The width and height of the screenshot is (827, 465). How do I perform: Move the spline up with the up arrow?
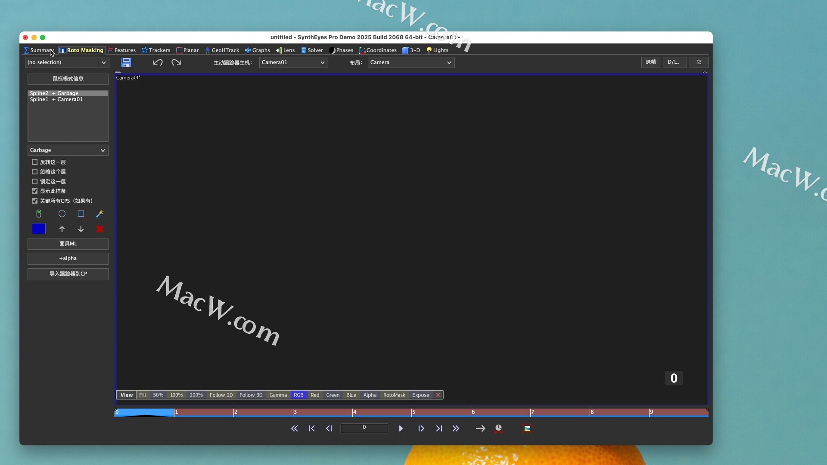[62, 229]
